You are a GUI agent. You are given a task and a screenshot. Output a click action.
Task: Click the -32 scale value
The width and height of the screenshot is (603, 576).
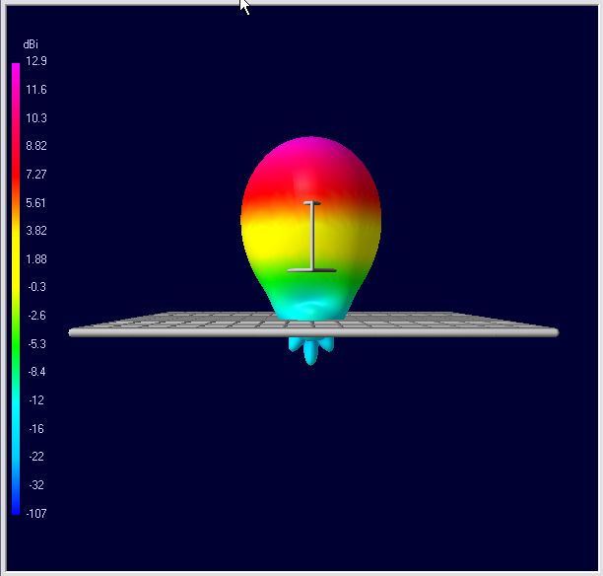point(36,485)
